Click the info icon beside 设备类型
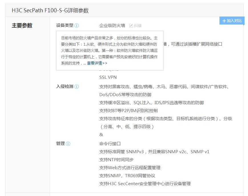 (76, 25)
